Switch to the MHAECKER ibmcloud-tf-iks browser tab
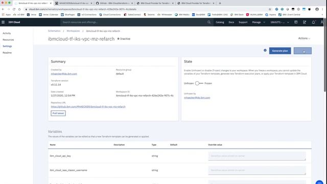This screenshot has height=184, width=327. pyautogui.click(x=74, y=3)
